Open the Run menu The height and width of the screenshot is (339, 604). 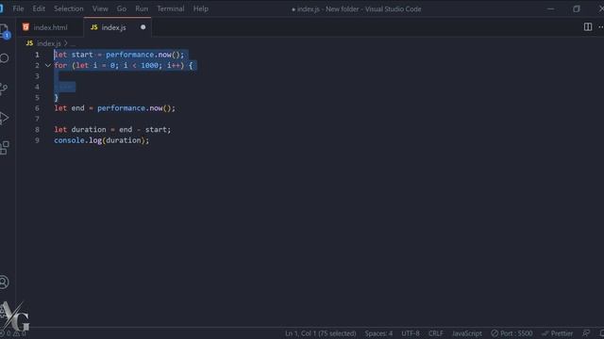pyautogui.click(x=142, y=8)
